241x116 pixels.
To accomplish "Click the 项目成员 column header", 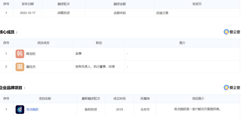I will [43, 43].
